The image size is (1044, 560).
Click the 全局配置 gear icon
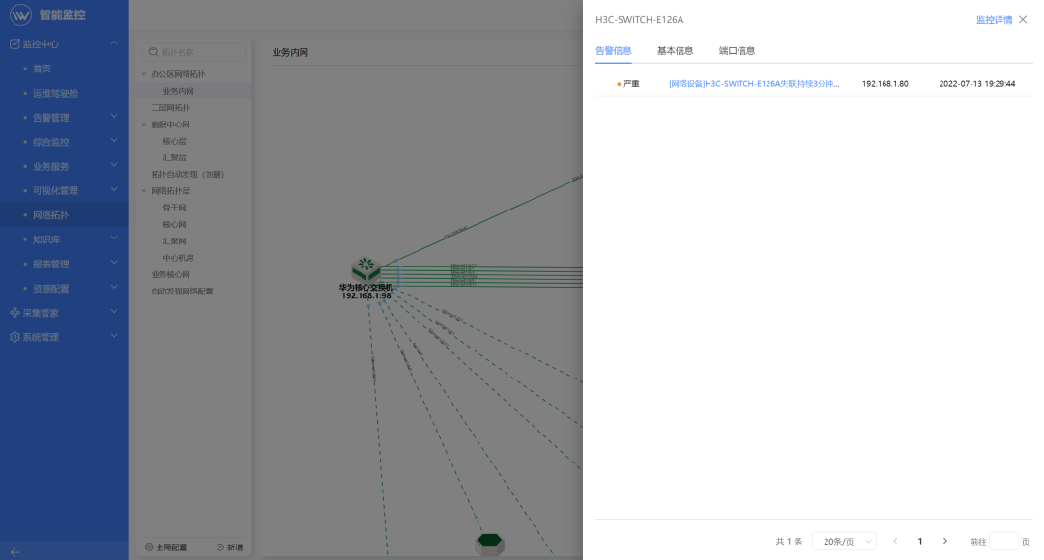[150, 547]
